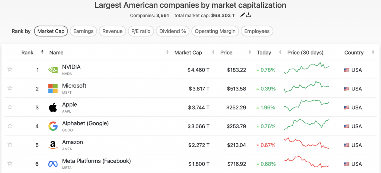
Task: Select the Earnings rank-by tab
Action: [83, 31]
